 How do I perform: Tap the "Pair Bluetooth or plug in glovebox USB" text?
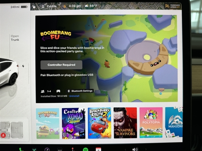click(67, 75)
